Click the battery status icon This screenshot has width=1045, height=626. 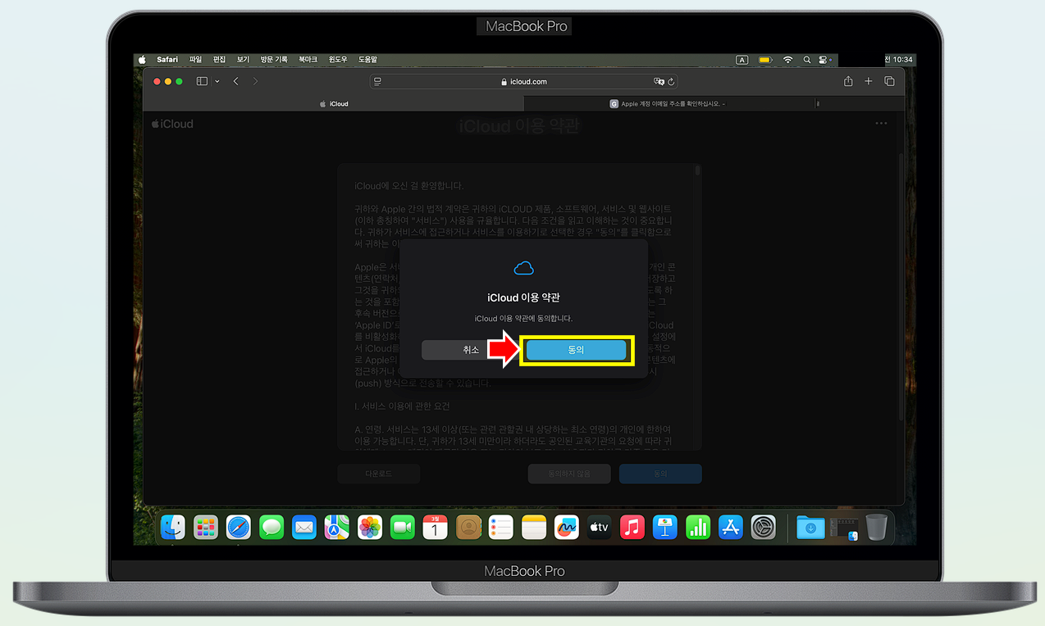coord(765,60)
